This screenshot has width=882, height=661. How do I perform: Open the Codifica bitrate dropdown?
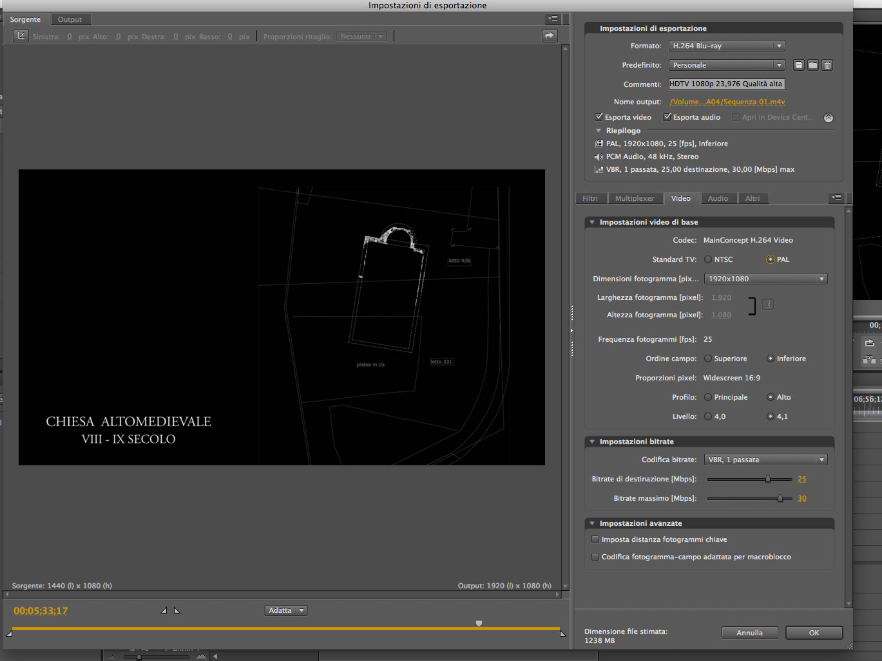(x=766, y=460)
